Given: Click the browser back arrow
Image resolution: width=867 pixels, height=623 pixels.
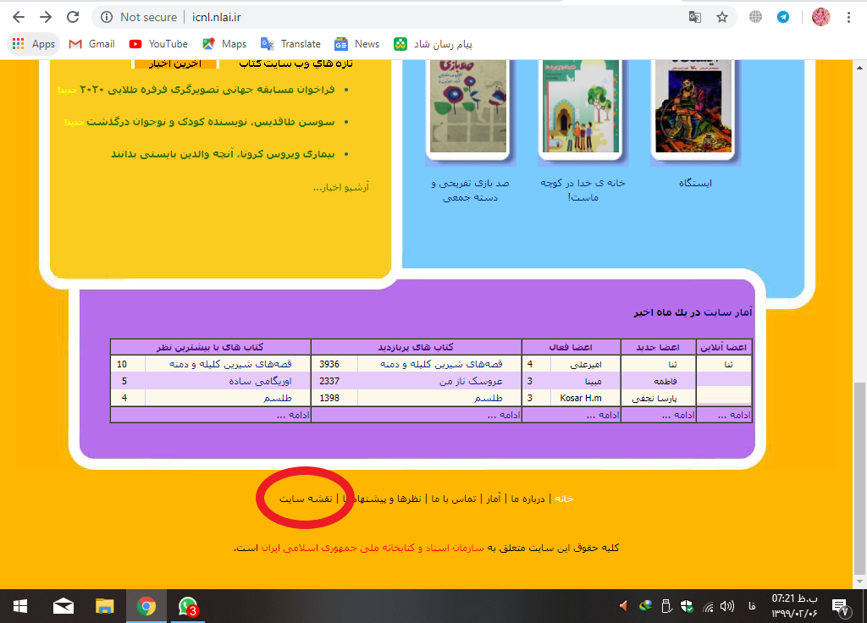Looking at the screenshot, I should (19, 17).
